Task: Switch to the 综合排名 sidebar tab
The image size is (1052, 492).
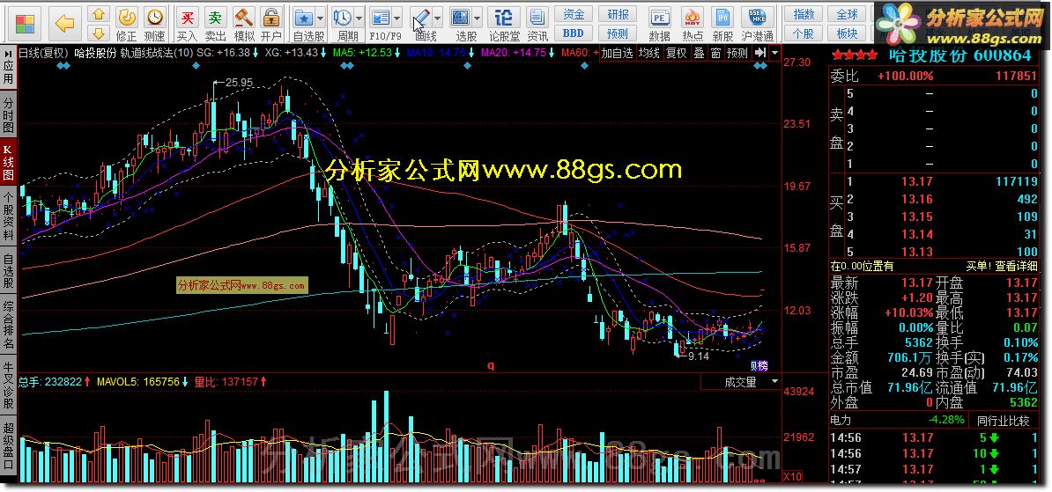Action: [8, 326]
